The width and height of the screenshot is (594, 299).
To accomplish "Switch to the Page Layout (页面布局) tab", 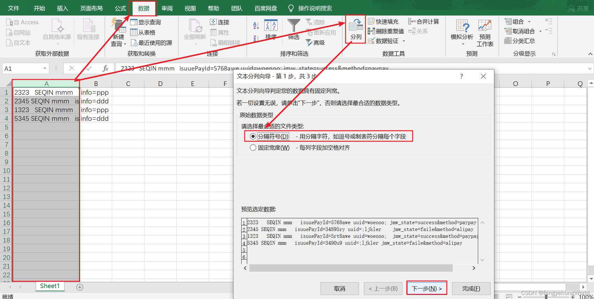I will click(91, 8).
